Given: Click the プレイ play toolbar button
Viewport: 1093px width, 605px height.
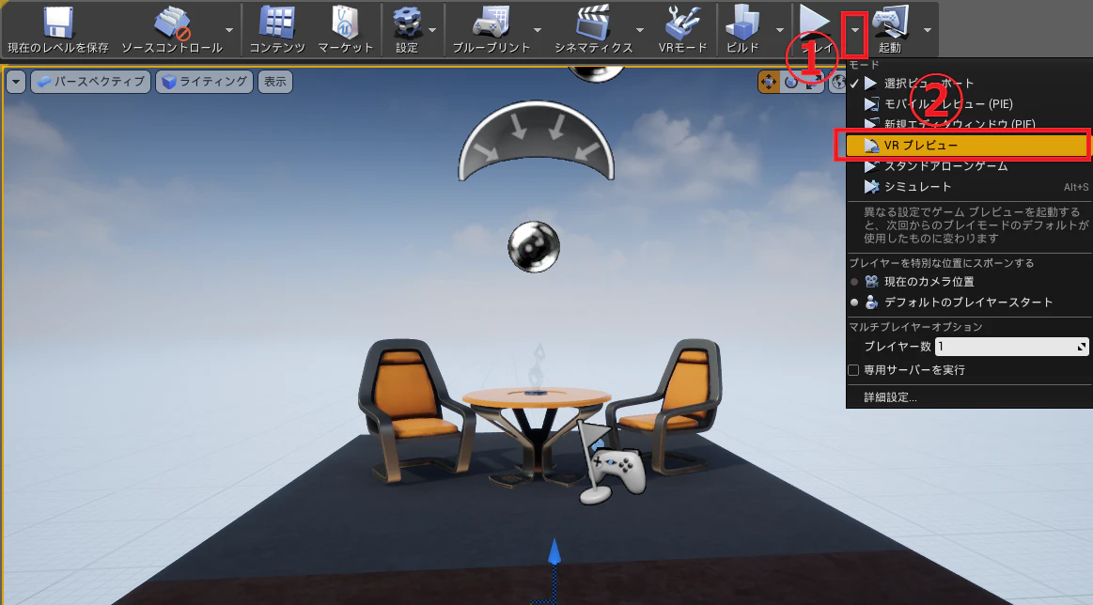Looking at the screenshot, I should click(817, 29).
